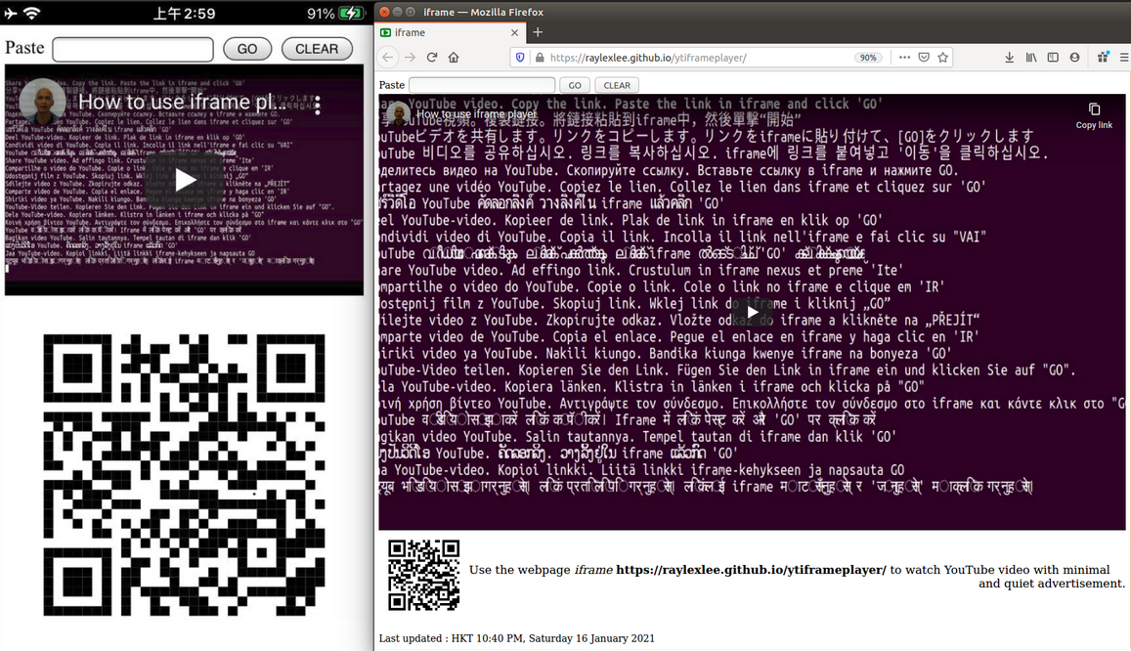
Task: Save page to Pocket
Action: 924,58
